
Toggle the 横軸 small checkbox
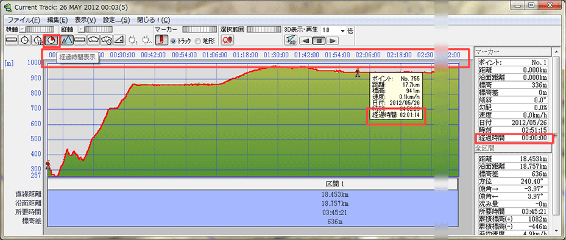click(22, 29)
